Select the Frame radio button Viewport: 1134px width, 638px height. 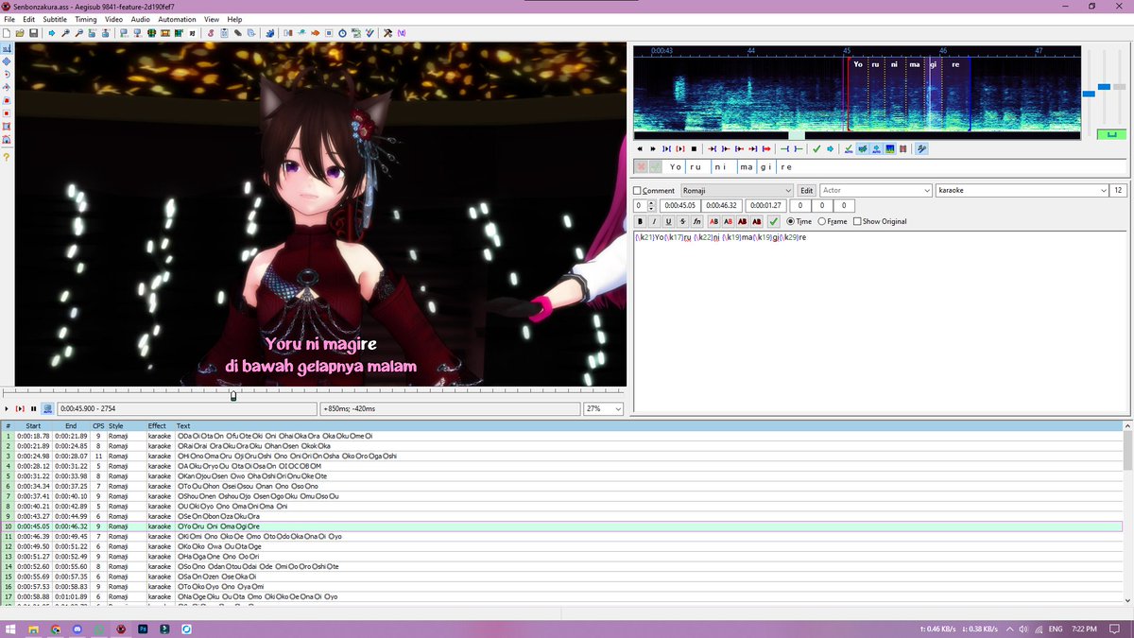[x=820, y=221]
